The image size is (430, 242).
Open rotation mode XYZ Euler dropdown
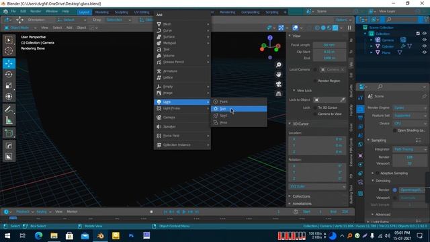click(317, 187)
